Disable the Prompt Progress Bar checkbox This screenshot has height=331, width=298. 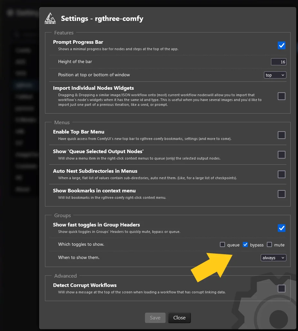281,45
